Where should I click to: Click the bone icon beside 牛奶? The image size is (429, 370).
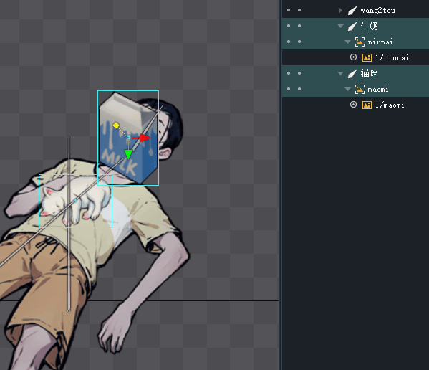tap(352, 27)
